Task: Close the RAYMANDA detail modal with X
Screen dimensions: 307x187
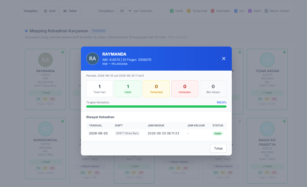Action: pos(224,59)
